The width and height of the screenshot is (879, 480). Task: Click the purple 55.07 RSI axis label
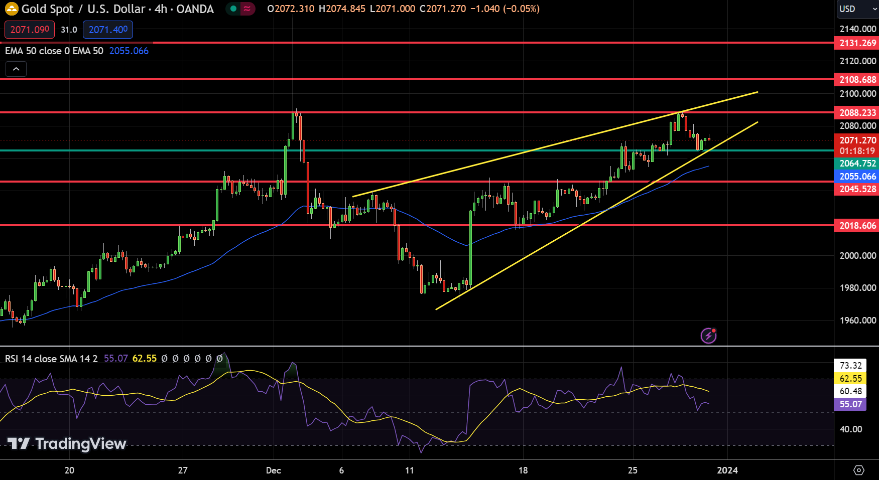[850, 404]
